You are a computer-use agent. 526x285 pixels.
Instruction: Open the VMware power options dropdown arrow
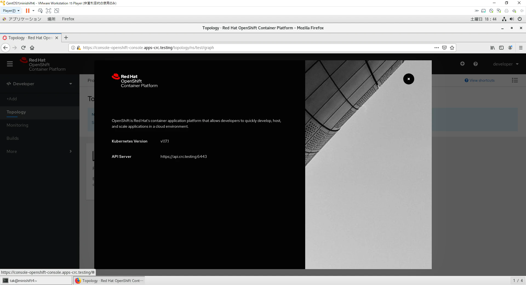(33, 11)
